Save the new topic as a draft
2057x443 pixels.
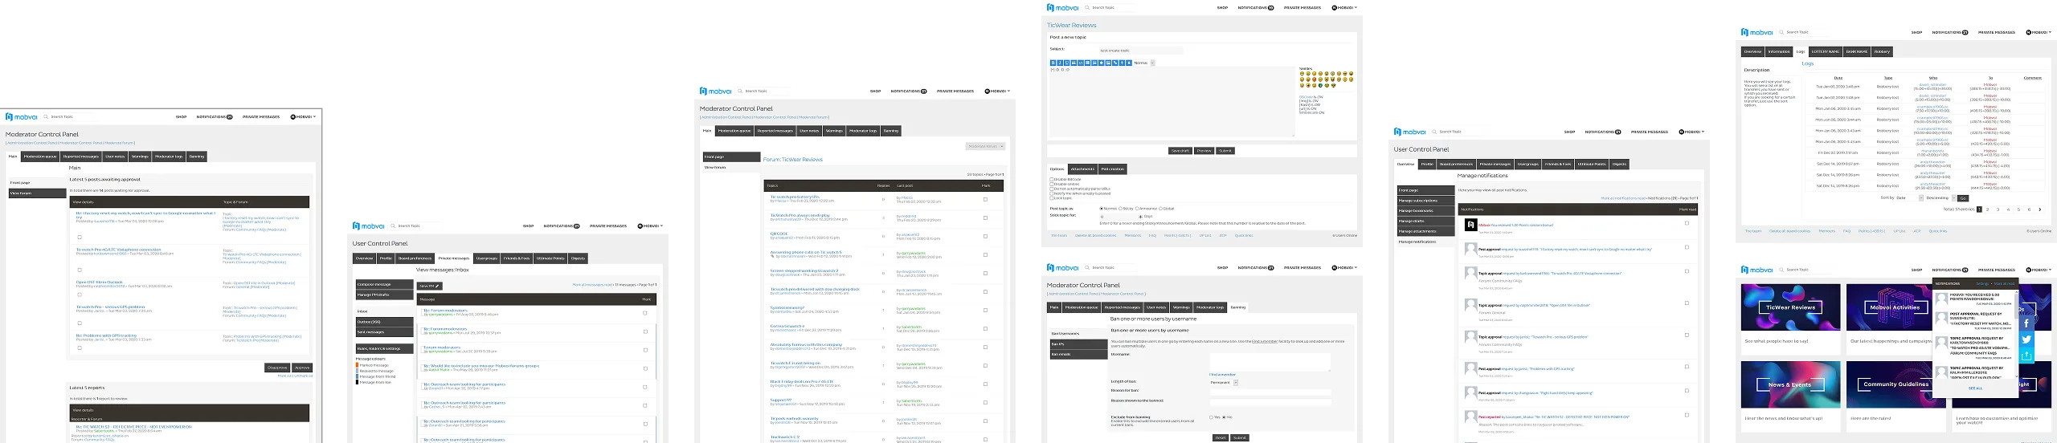pyautogui.click(x=1180, y=151)
